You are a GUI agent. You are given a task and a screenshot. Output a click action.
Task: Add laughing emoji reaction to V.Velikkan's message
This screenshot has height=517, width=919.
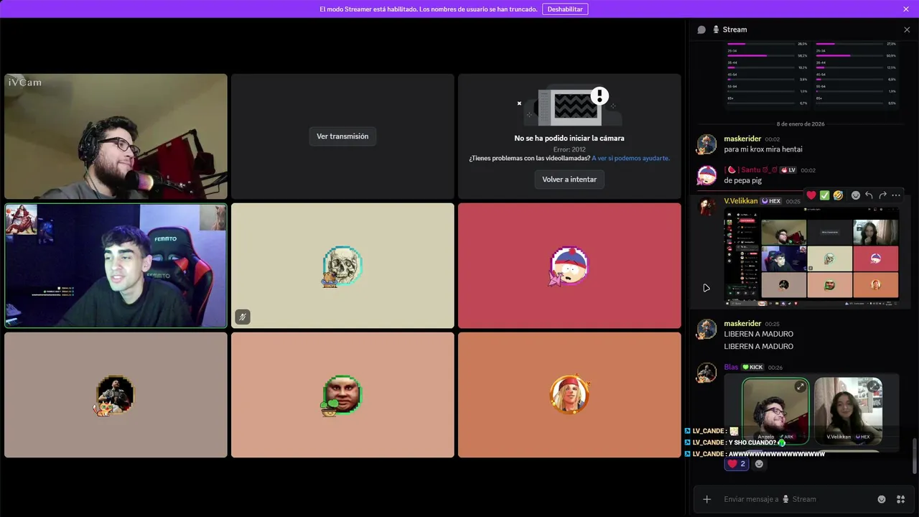[x=838, y=195]
